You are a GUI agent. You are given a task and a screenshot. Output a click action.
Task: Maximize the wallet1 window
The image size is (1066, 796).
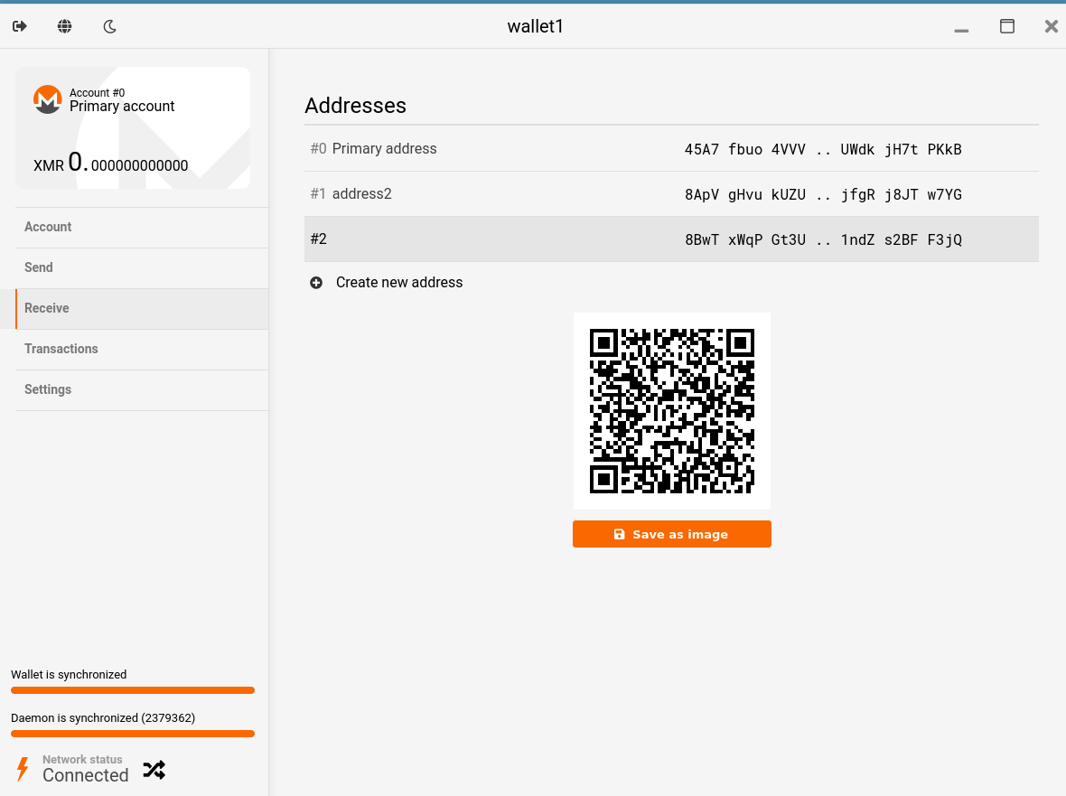pyautogui.click(x=1007, y=26)
